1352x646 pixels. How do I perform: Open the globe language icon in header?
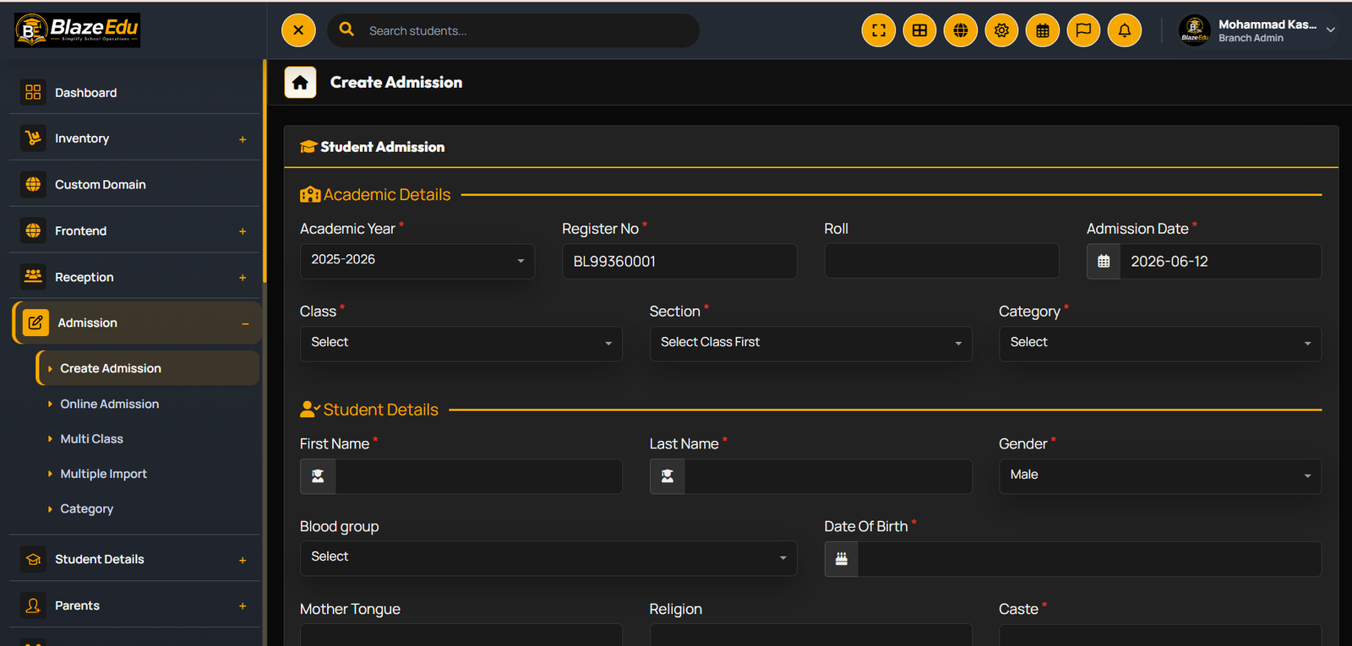tap(961, 30)
